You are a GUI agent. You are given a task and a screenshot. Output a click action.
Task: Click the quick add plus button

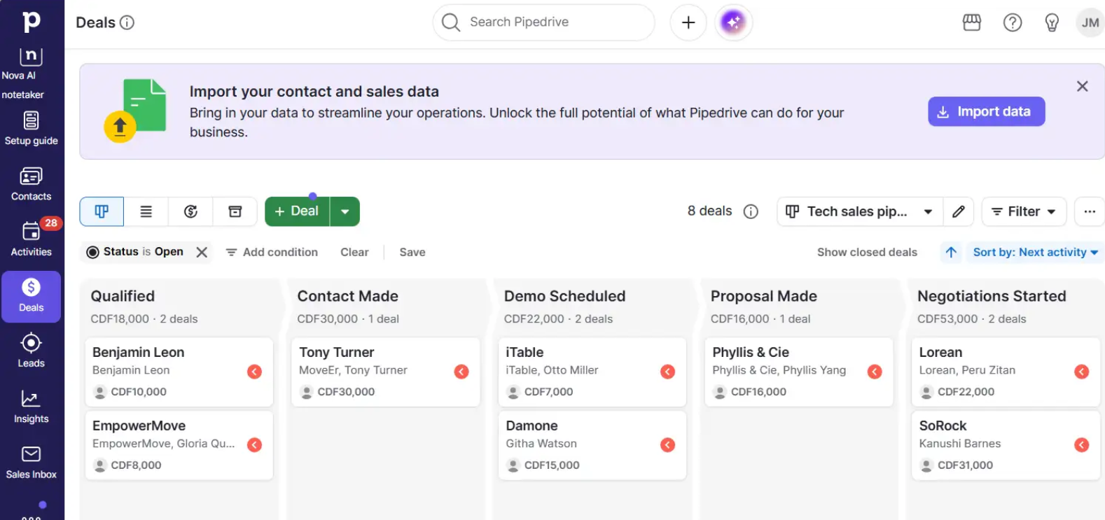point(688,22)
